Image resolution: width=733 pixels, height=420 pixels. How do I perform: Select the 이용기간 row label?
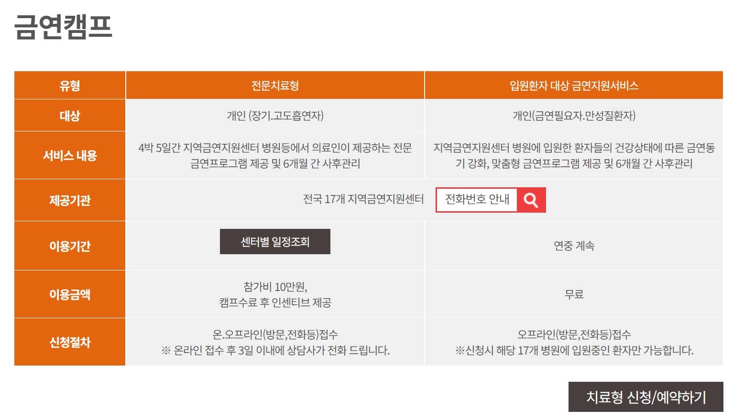pos(69,246)
